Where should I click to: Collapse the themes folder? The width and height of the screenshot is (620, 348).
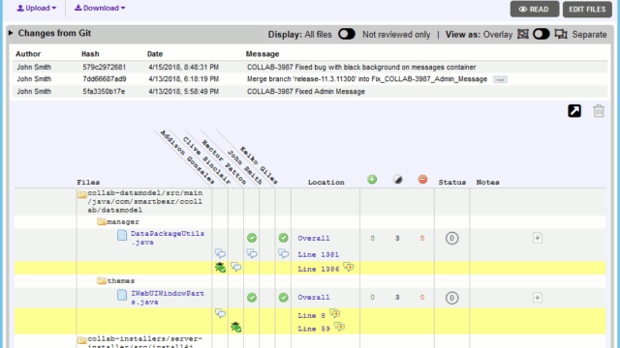click(x=102, y=280)
